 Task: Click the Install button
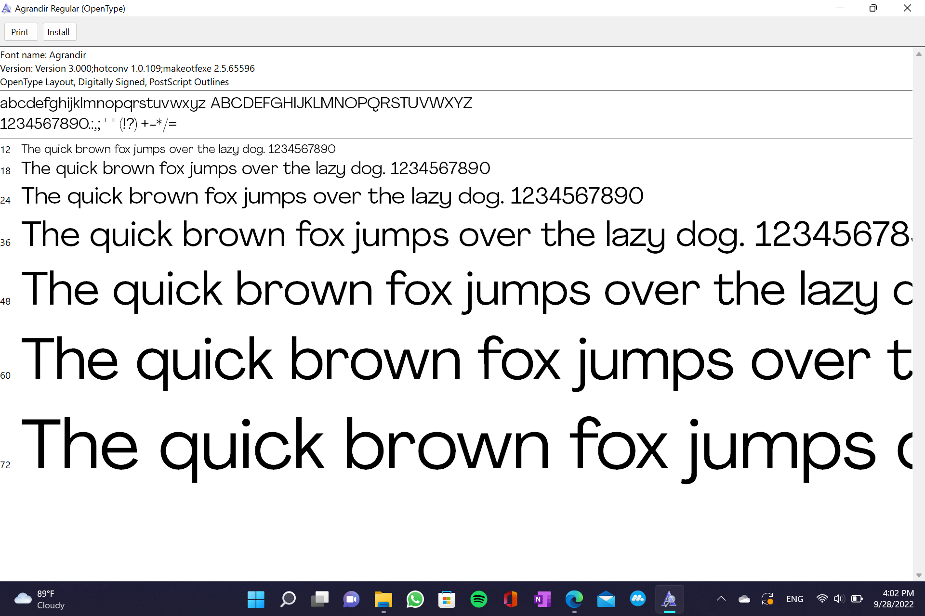point(59,31)
